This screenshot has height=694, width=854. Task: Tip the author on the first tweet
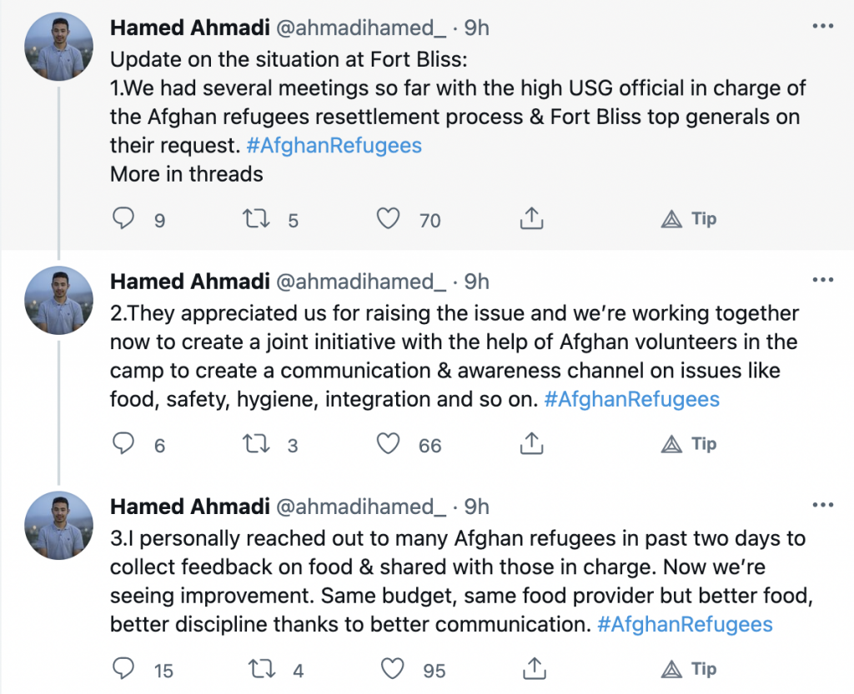[x=689, y=219]
